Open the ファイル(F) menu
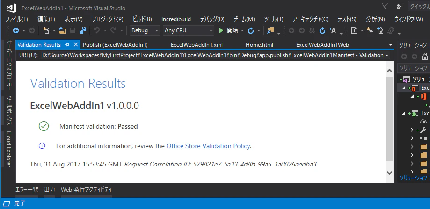Screen dimensions: 430x209 coord(17,19)
